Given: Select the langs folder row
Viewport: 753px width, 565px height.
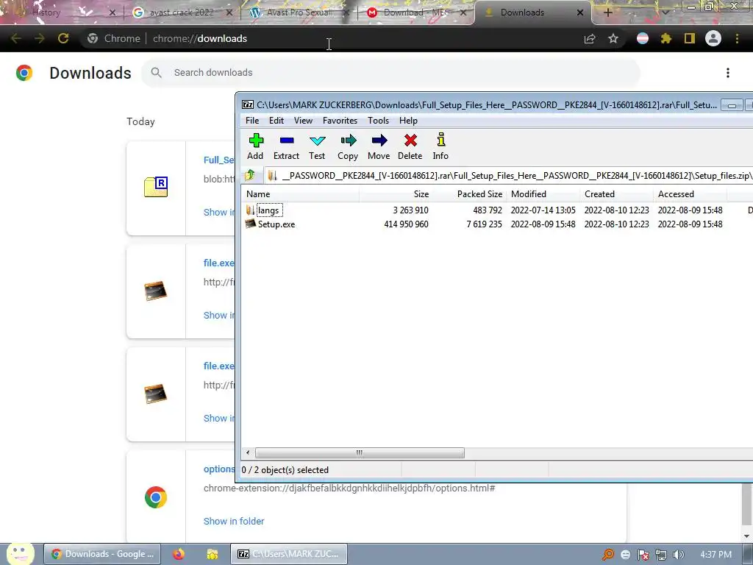Looking at the screenshot, I should click(496, 210).
